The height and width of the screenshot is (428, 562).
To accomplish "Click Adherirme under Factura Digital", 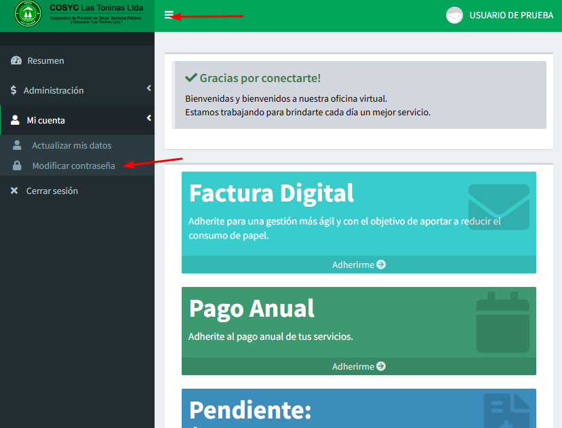I will point(359,265).
